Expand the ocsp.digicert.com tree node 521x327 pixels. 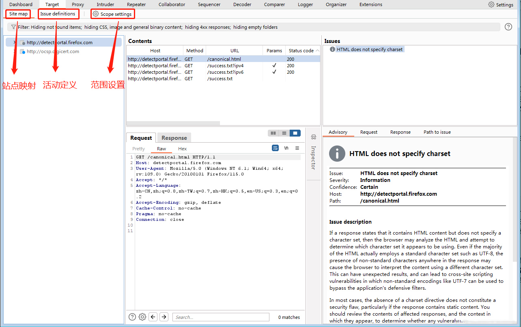coord(15,51)
